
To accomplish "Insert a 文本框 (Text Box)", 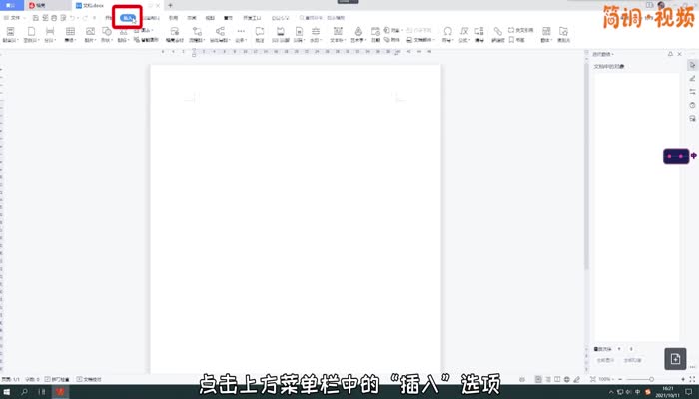I will (x=337, y=33).
